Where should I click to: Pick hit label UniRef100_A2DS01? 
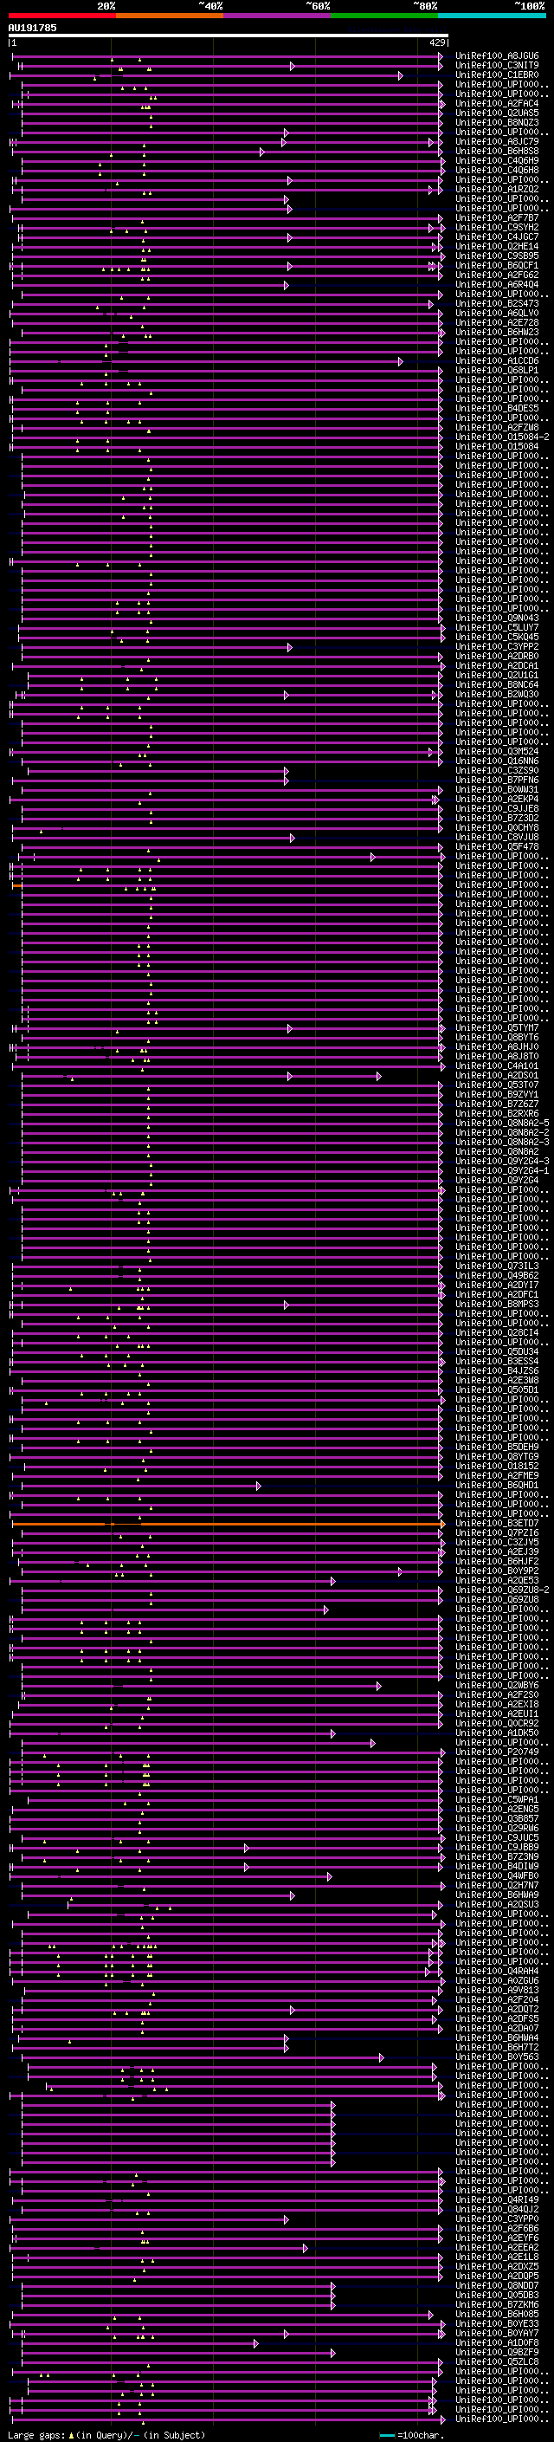pos(497,1076)
